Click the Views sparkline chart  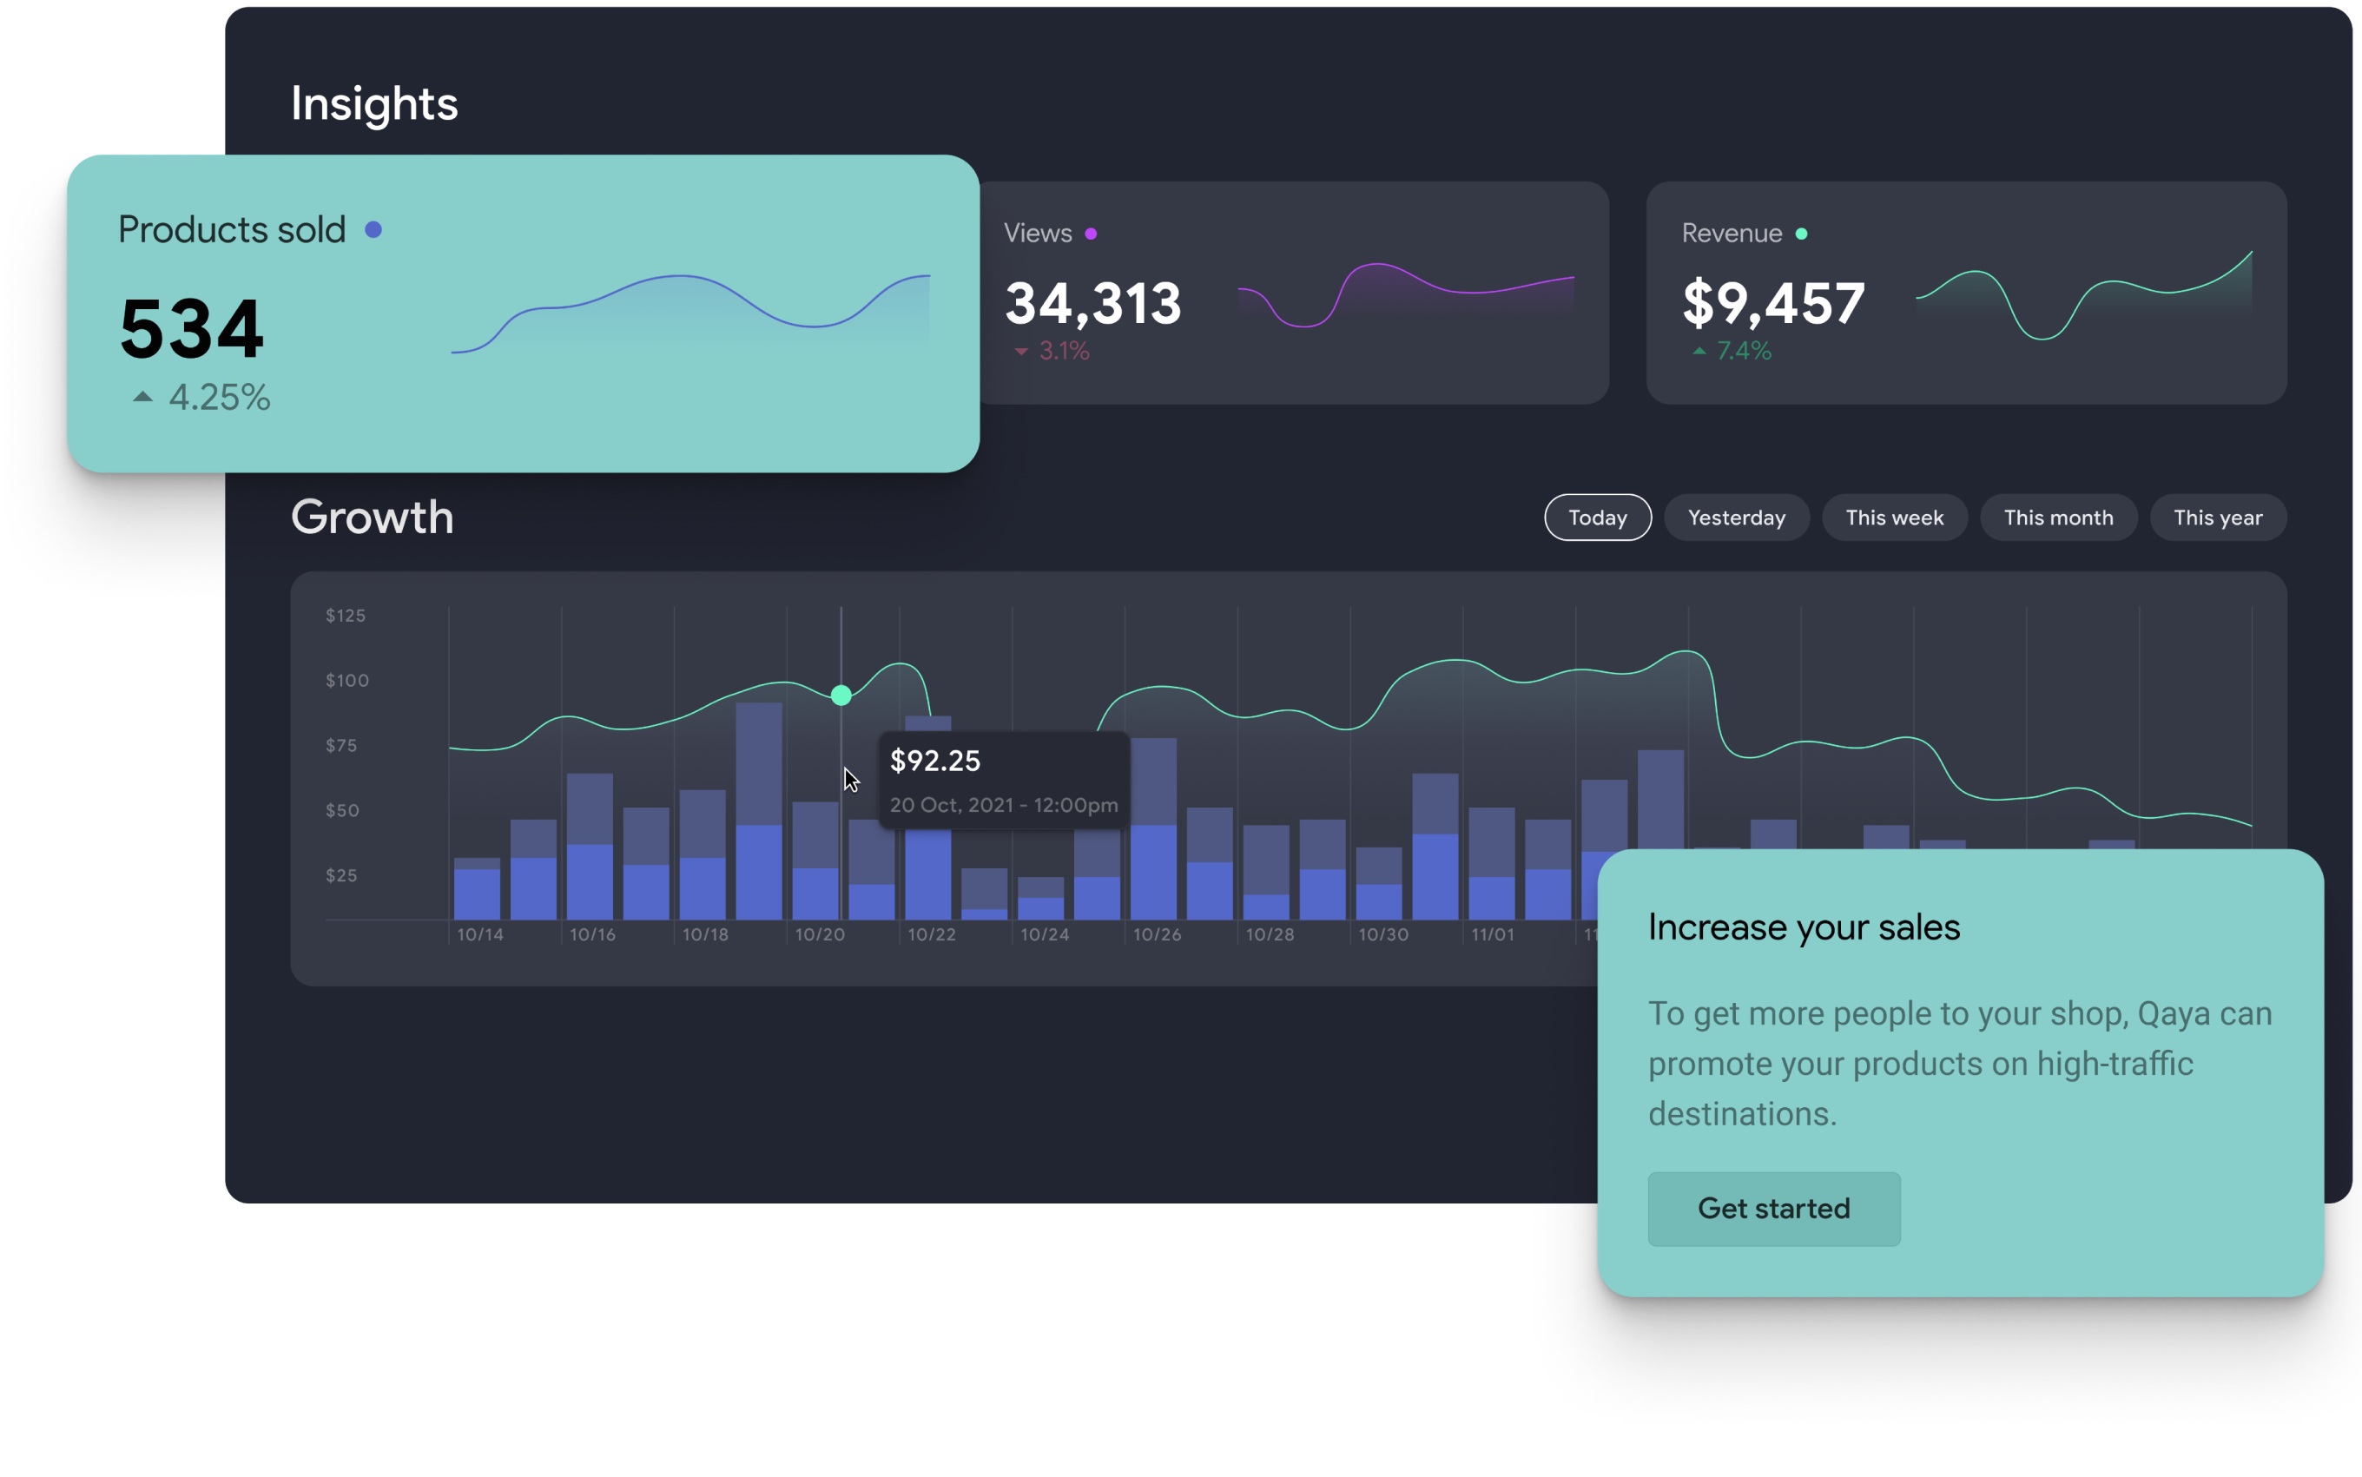click(1405, 295)
